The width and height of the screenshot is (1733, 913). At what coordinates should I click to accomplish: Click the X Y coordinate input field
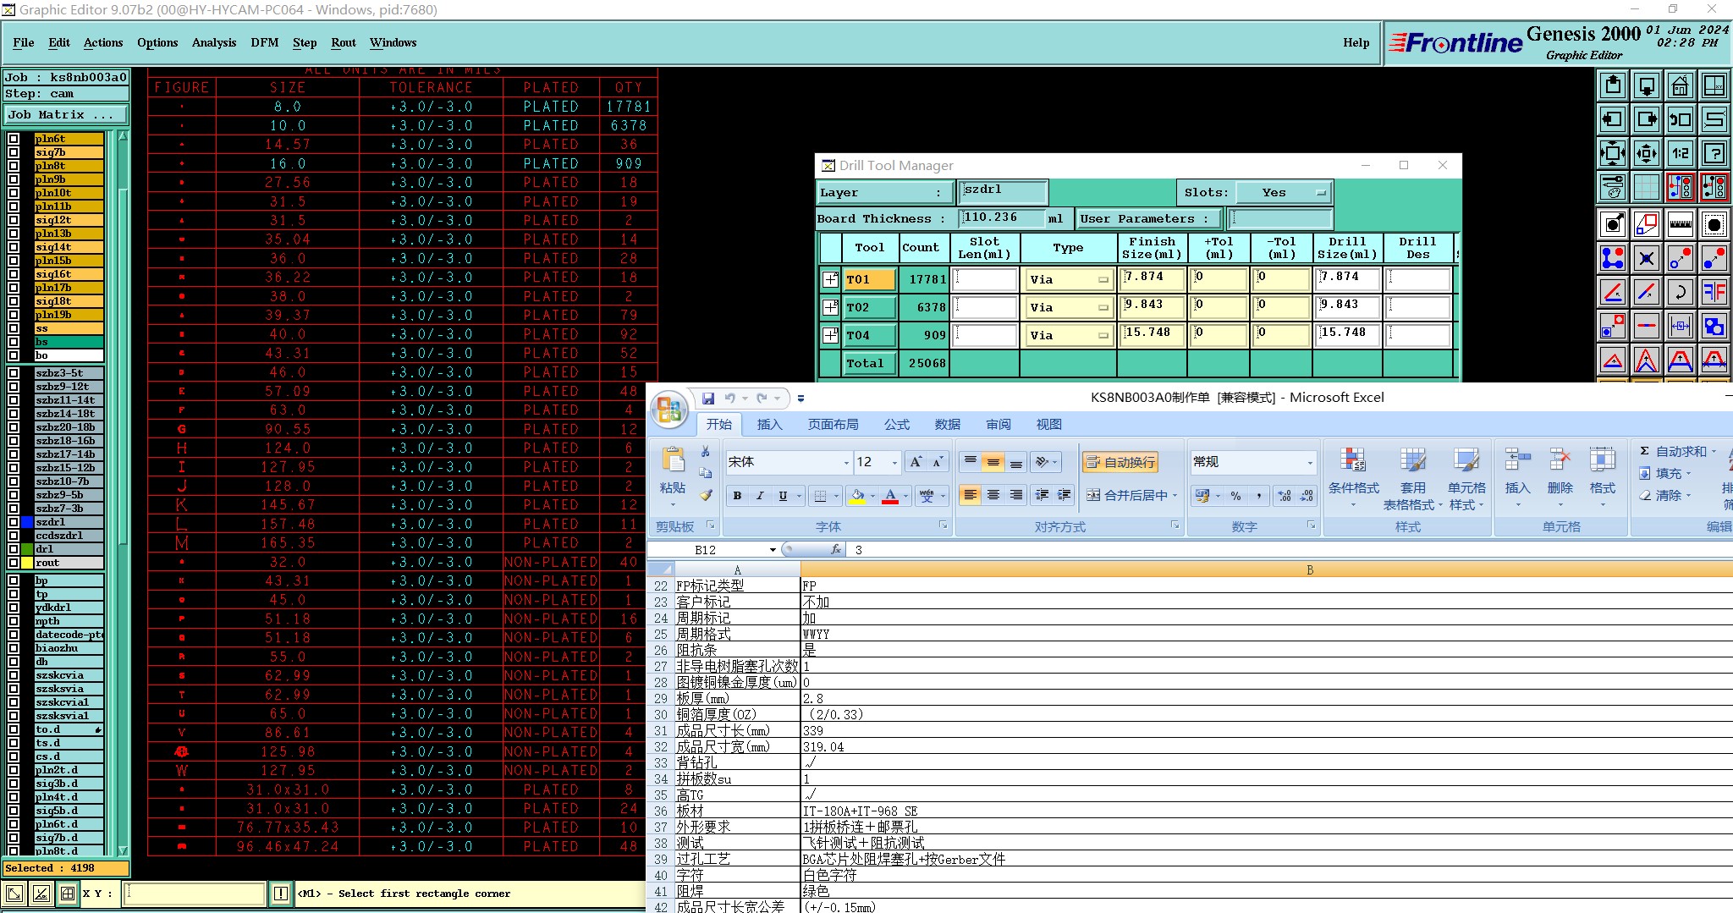pos(194,893)
